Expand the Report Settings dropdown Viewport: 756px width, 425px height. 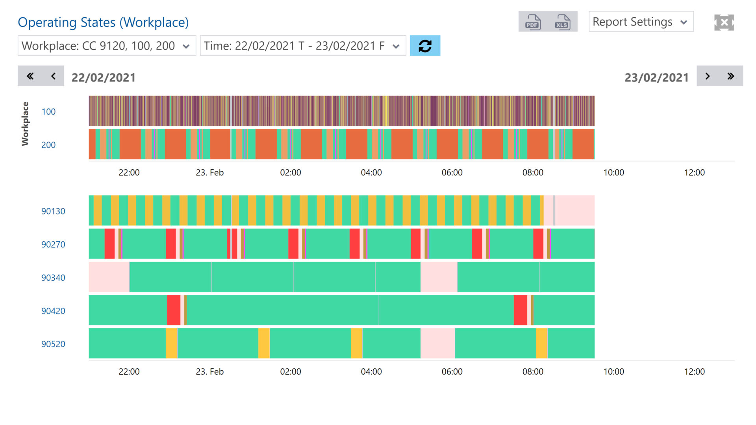point(641,22)
